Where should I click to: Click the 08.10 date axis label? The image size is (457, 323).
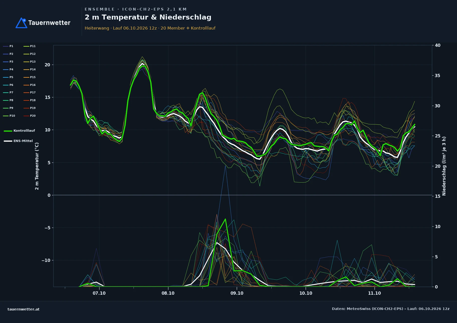[168, 293]
